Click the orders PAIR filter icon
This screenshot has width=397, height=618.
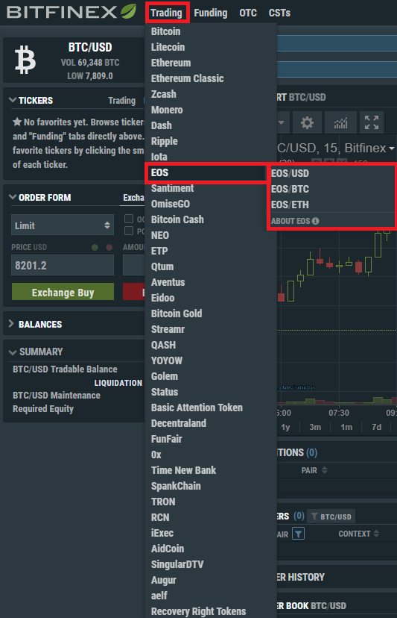[298, 534]
